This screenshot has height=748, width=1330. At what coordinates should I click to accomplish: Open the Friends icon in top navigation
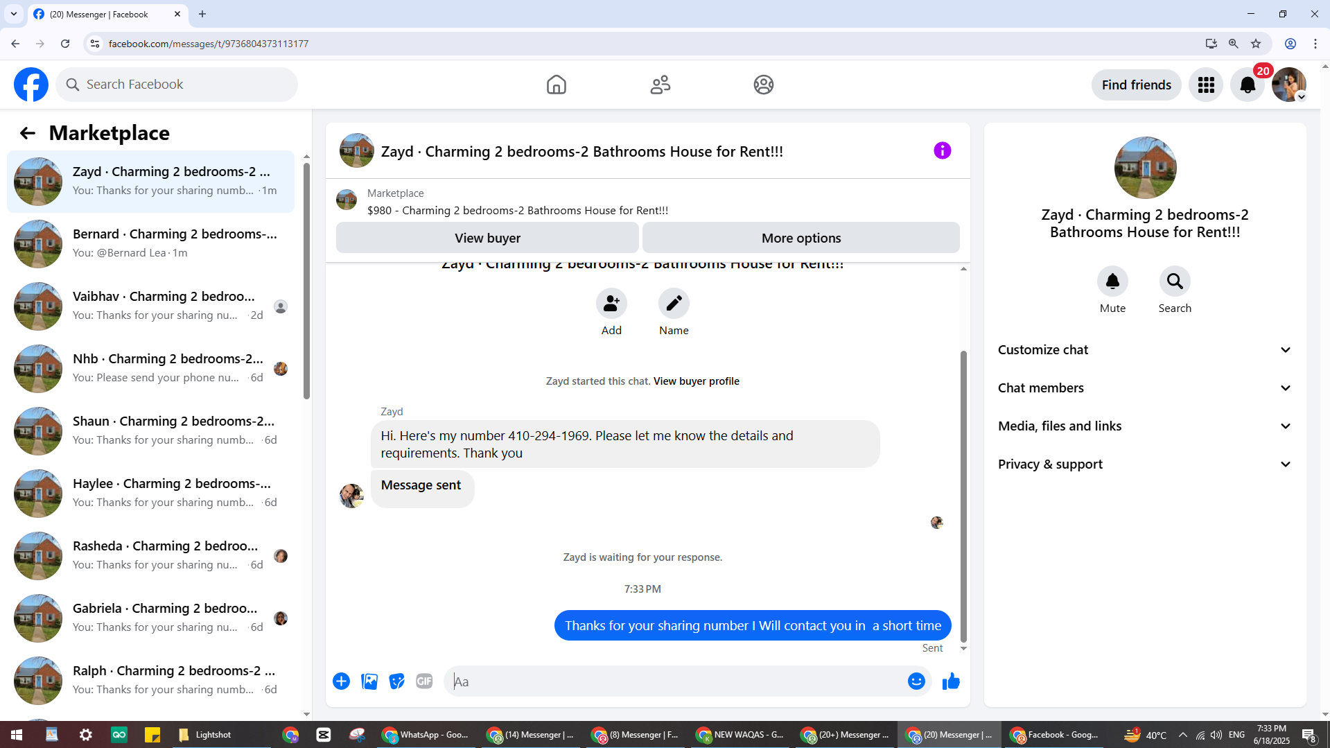660,85
